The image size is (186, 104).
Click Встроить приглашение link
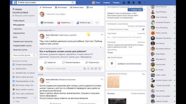136,26
